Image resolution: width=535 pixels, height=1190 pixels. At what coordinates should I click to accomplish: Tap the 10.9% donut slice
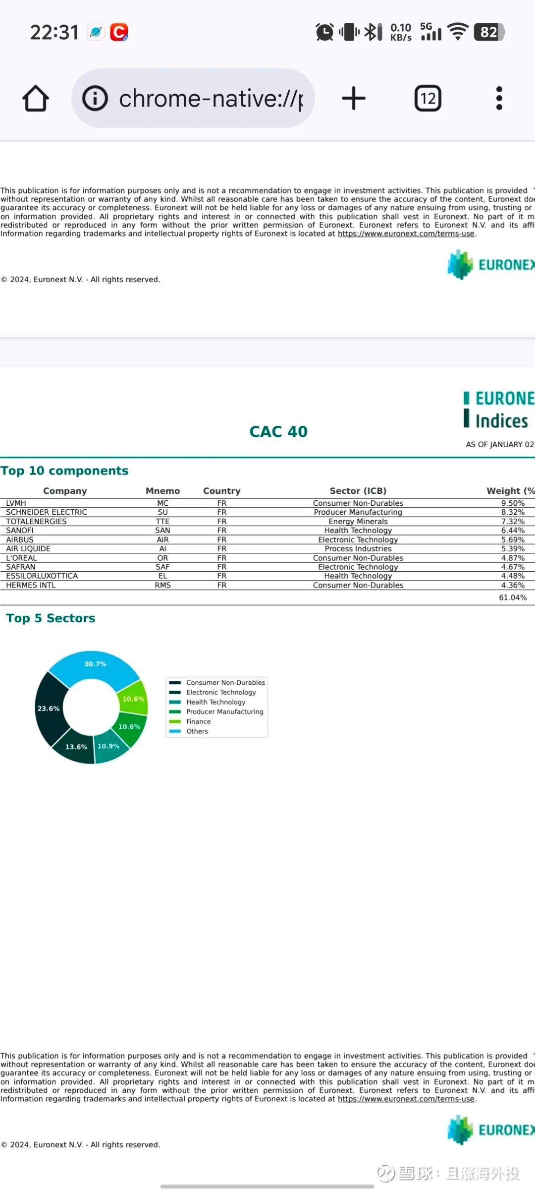pos(108,746)
